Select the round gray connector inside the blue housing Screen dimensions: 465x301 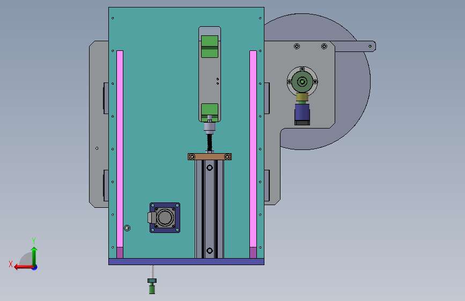coord(165,218)
